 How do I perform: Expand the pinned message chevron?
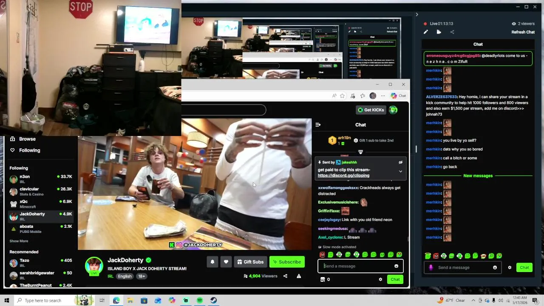(x=400, y=171)
